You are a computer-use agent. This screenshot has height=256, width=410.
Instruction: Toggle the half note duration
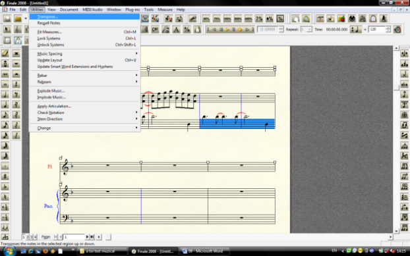pos(5,95)
